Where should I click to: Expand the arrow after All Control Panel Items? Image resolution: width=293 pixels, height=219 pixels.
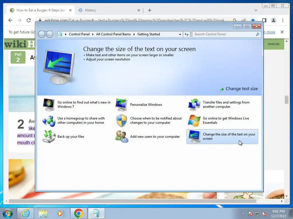(x=134, y=34)
